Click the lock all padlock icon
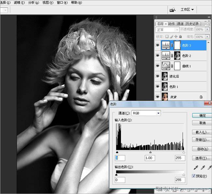Screen dimensions: 212x194 pos(180,37)
